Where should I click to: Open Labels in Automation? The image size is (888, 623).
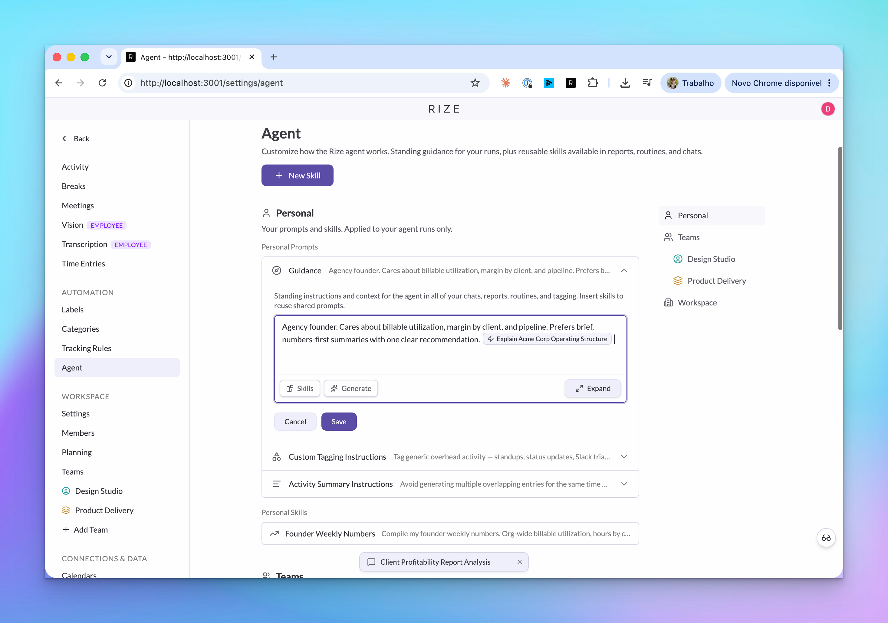72,310
